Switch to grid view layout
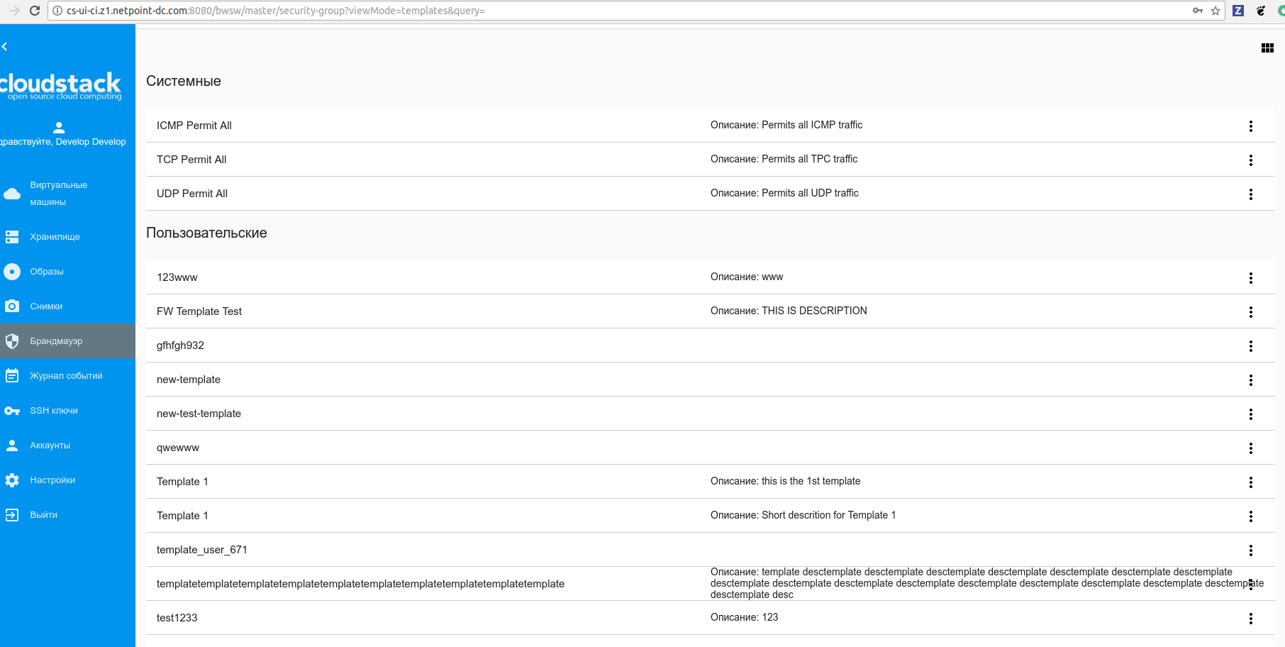This screenshot has width=1285, height=647. pos(1267,48)
